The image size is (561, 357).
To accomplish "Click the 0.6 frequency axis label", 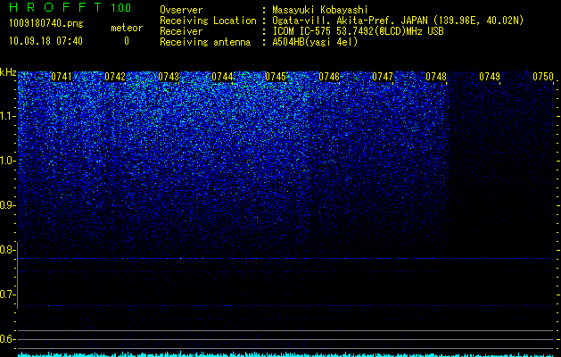I will 8,339.
